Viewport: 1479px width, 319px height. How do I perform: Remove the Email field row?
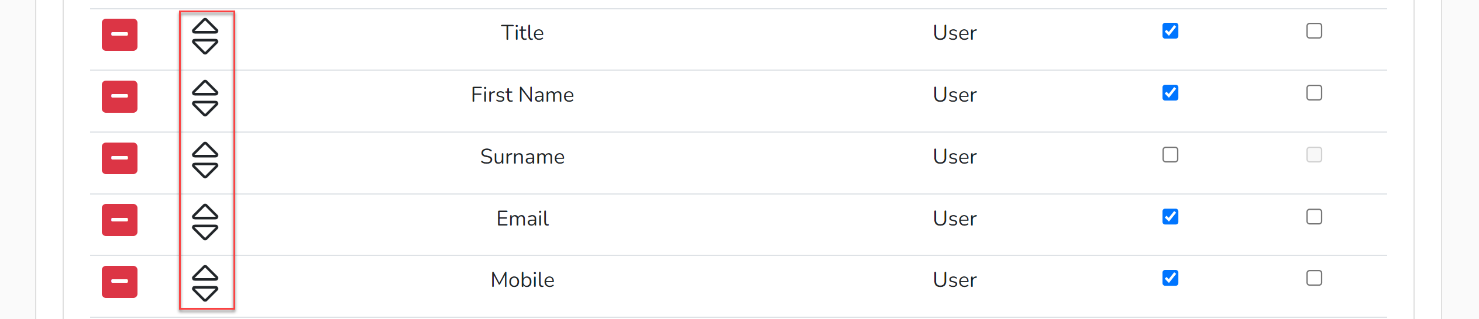coord(119,220)
